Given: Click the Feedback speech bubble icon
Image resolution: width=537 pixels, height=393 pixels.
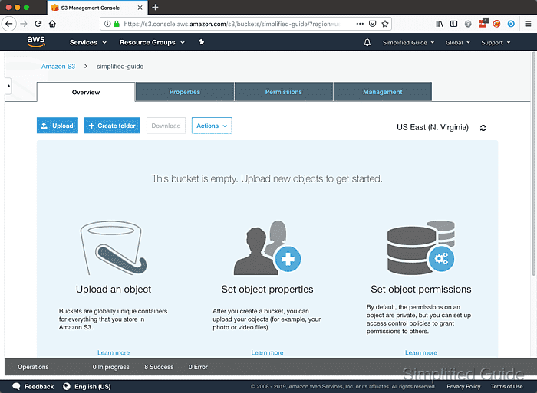Looking at the screenshot, I should coord(16,386).
